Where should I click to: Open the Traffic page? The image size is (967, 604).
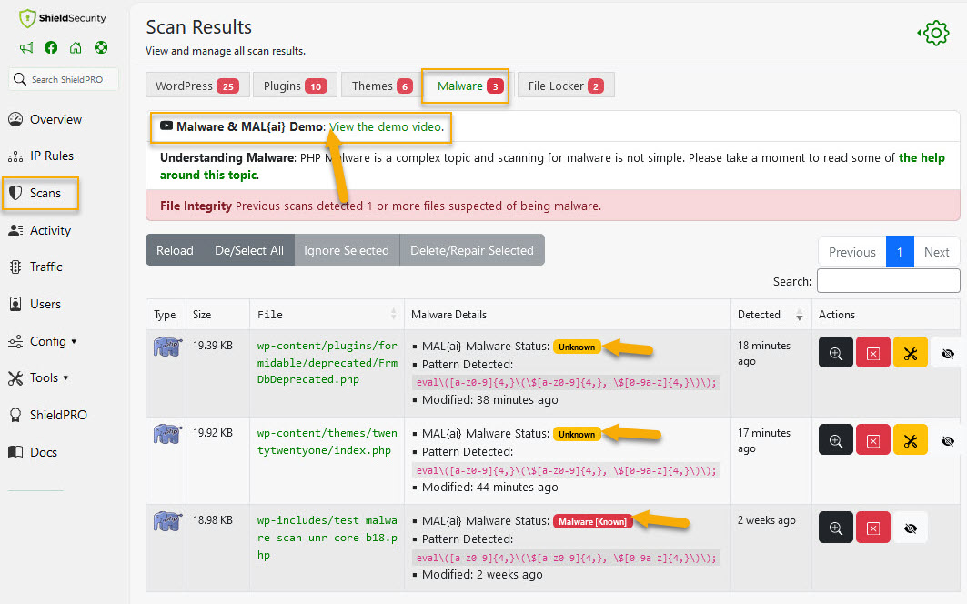[35, 267]
